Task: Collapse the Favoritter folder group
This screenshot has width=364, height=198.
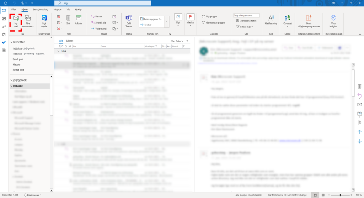Action: (x=11, y=42)
